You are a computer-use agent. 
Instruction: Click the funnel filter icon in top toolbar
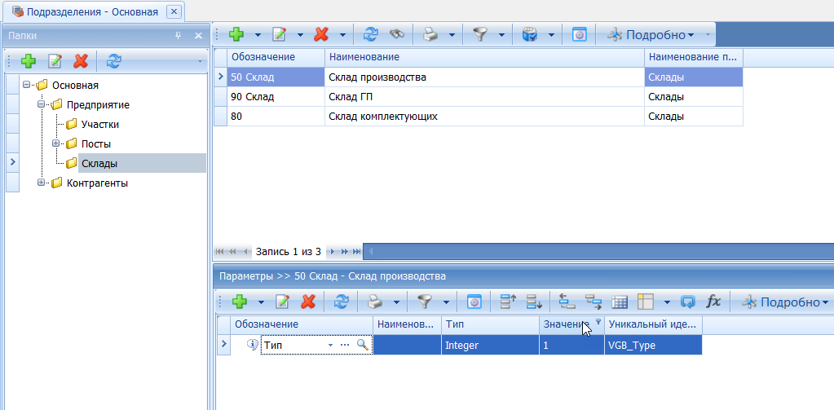480,35
